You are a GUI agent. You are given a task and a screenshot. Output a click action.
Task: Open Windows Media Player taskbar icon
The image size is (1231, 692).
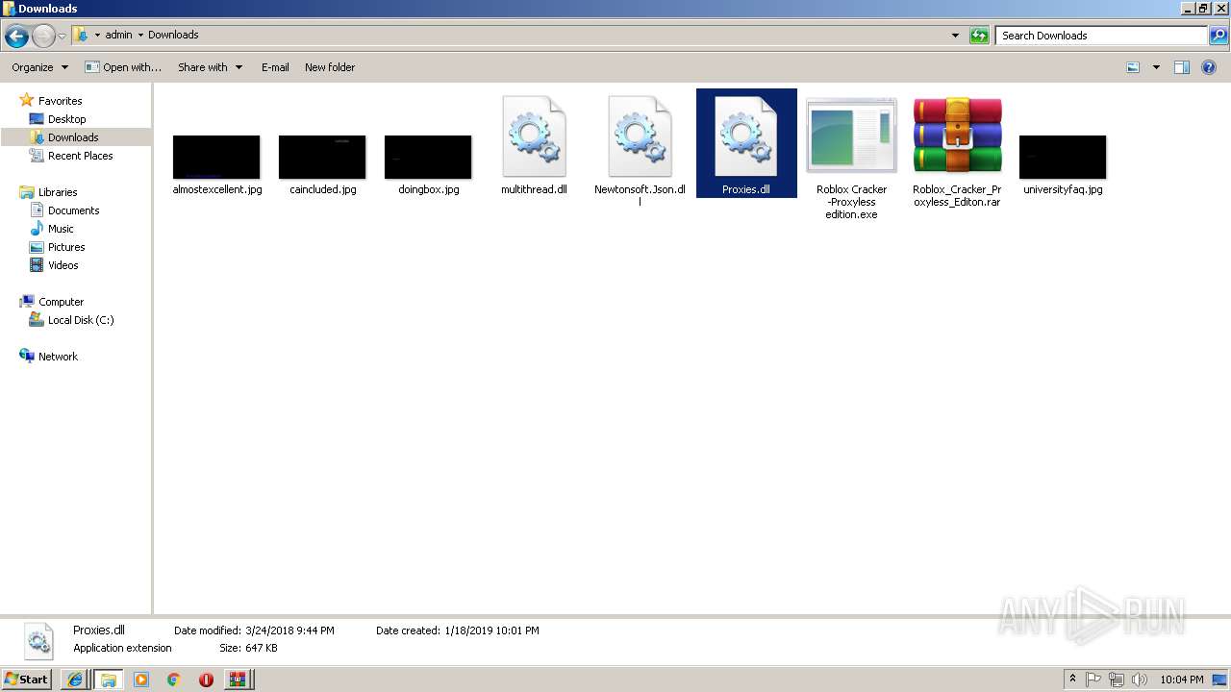[141, 680]
